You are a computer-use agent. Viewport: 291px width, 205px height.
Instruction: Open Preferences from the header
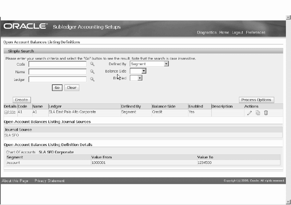click(x=256, y=32)
